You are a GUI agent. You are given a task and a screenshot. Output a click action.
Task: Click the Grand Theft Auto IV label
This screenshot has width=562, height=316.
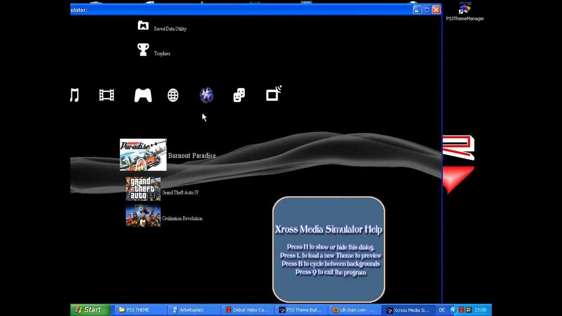180,193
